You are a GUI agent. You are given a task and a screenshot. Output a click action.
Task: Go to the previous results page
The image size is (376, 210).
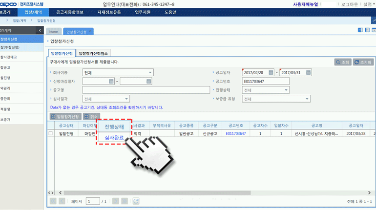(x=62, y=201)
